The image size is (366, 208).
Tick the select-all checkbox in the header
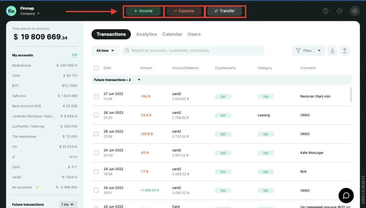[96, 68]
